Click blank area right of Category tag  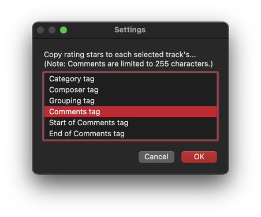pos(155,78)
